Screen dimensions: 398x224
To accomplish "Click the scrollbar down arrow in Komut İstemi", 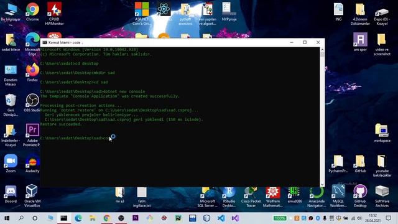I will (322, 185).
